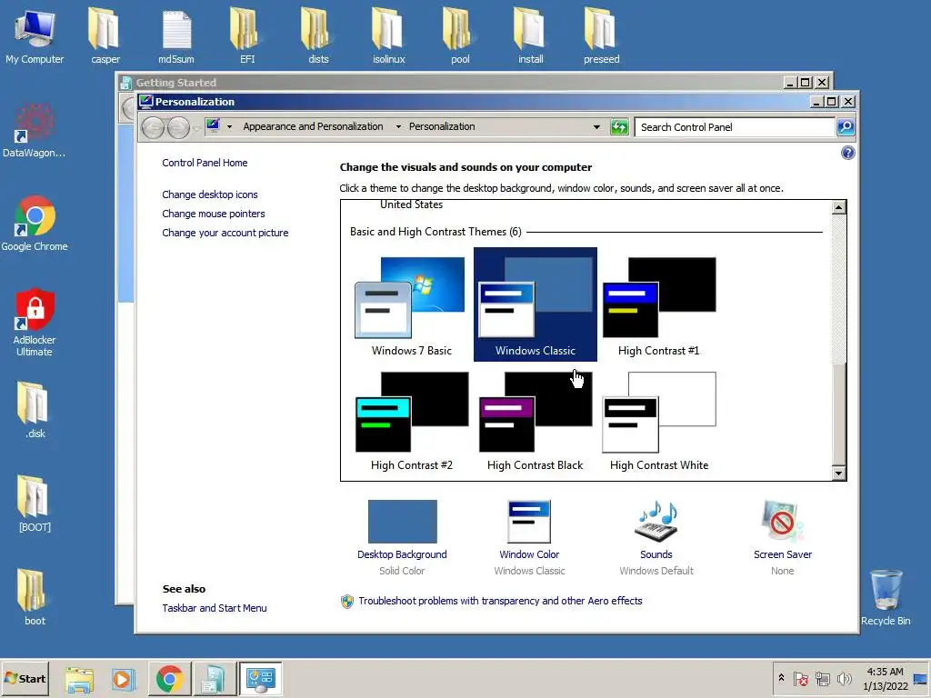Click the Back navigation arrow button
The width and height of the screenshot is (931, 698).
click(153, 127)
